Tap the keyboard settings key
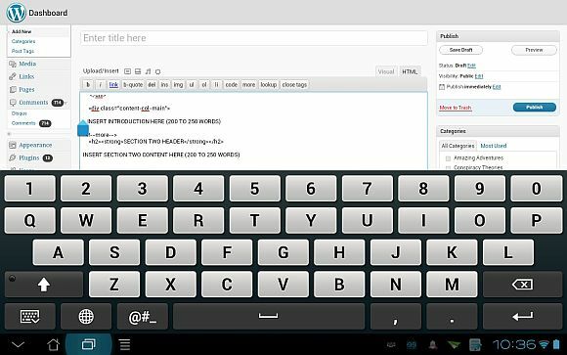Screen dimensions: 567x355 pyautogui.click(x=30, y=316)
